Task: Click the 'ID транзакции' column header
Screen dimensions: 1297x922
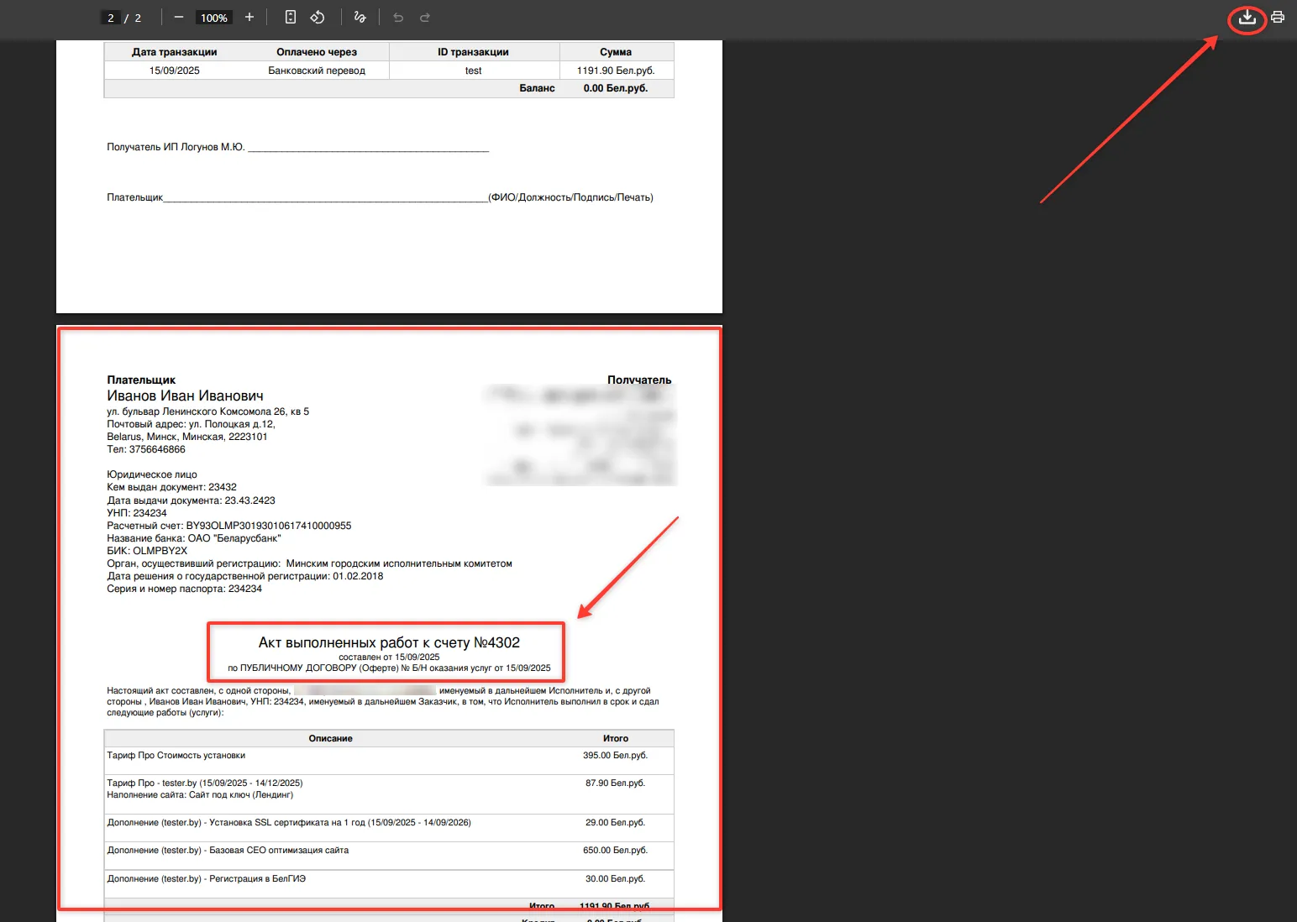Action: 473,52
